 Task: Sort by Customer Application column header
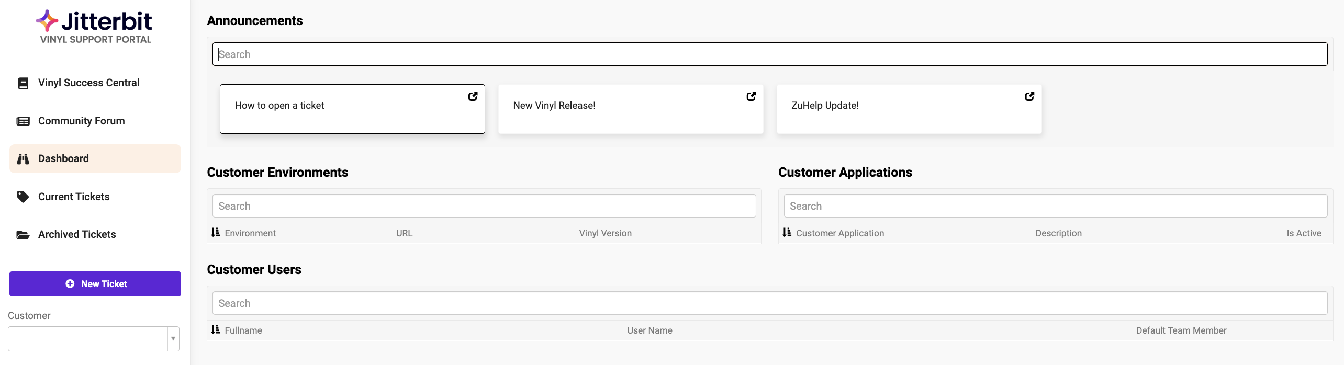[x=840, y=234]
